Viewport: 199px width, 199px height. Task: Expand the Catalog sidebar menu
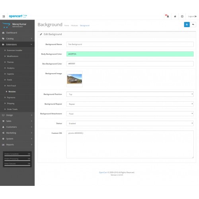click(17, 39)
